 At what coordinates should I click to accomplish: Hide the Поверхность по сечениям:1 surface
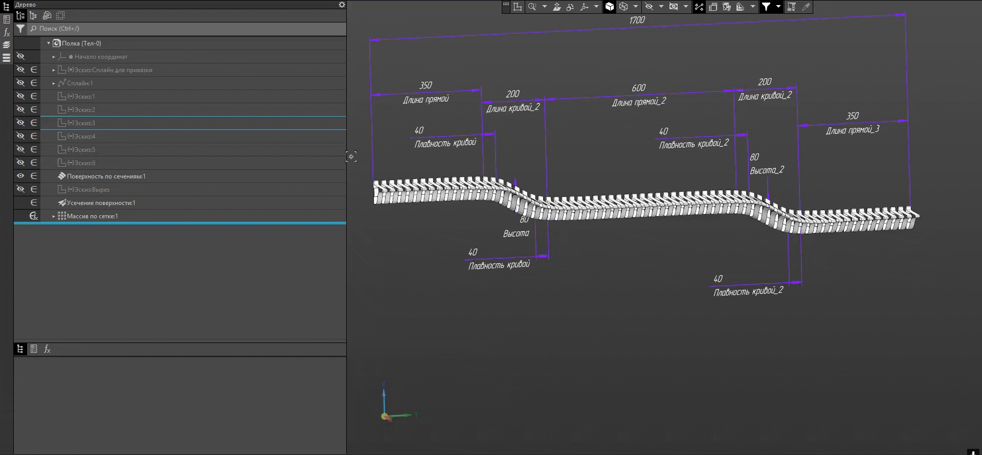point(20,176)
